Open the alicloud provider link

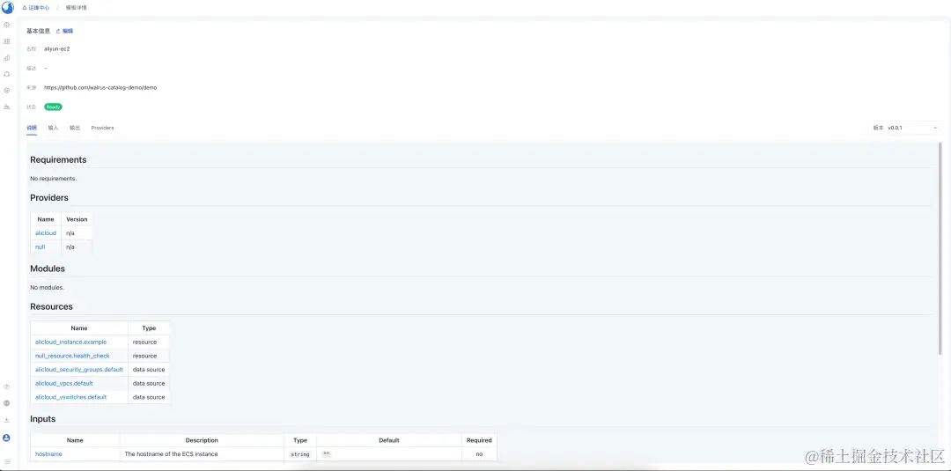coord(46,233)
